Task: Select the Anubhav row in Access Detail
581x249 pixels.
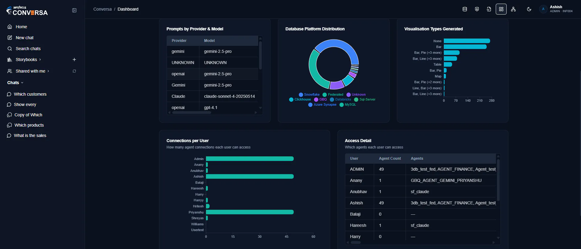Action: pos(421,192)
